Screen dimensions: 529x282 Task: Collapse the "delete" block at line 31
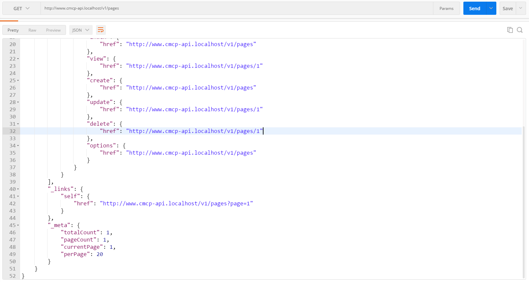18,124
